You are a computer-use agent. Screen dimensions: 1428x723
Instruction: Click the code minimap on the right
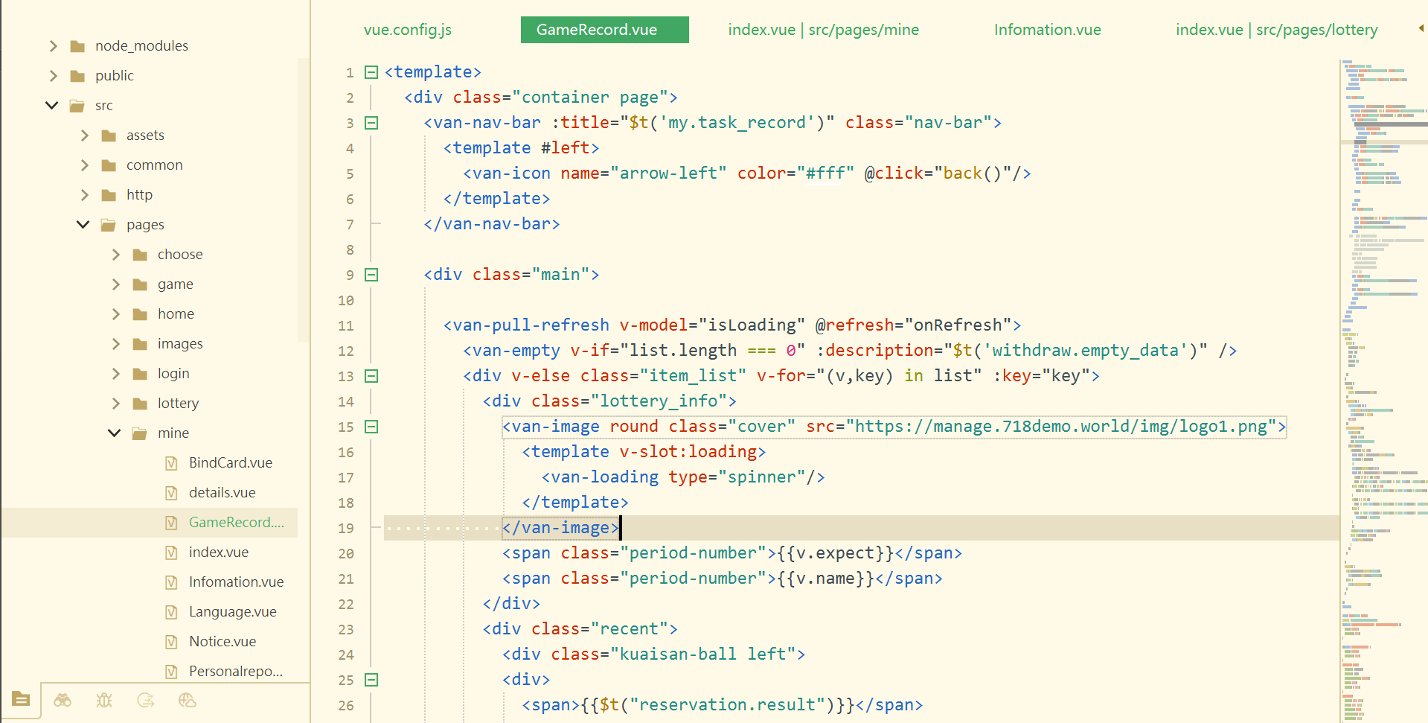1383,372
